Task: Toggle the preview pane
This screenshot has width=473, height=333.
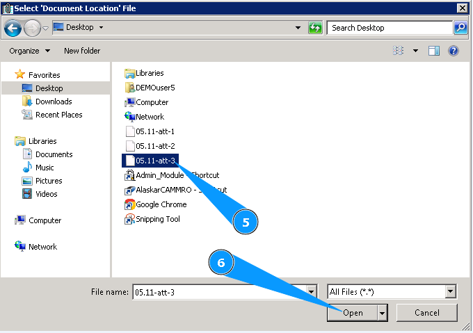Action: (434, 51)
